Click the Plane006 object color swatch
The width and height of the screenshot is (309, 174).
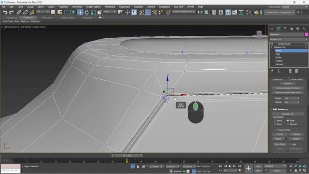point(306,34)
